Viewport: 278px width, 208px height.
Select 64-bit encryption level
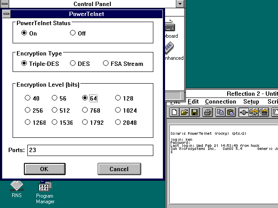click(x=90, y=98)
